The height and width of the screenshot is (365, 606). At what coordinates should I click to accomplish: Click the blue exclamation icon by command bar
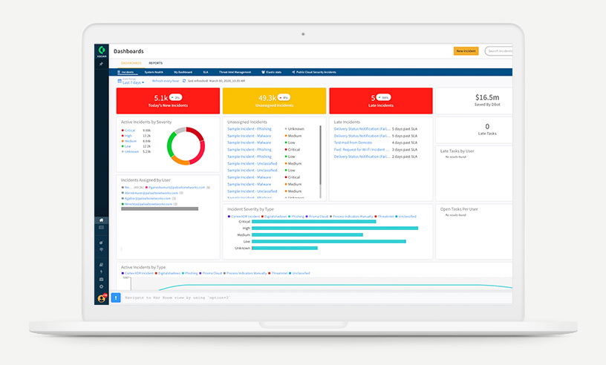[x=116, y=297]
